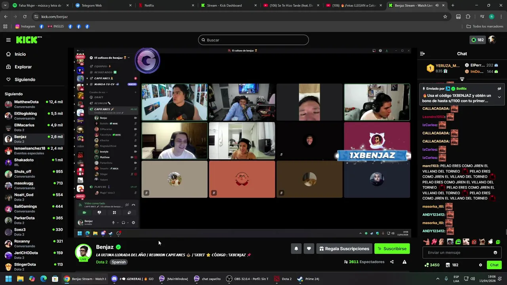Open ElGlogloking channel in following list
This screenshot has width=507, height=285.
point(33,116)
